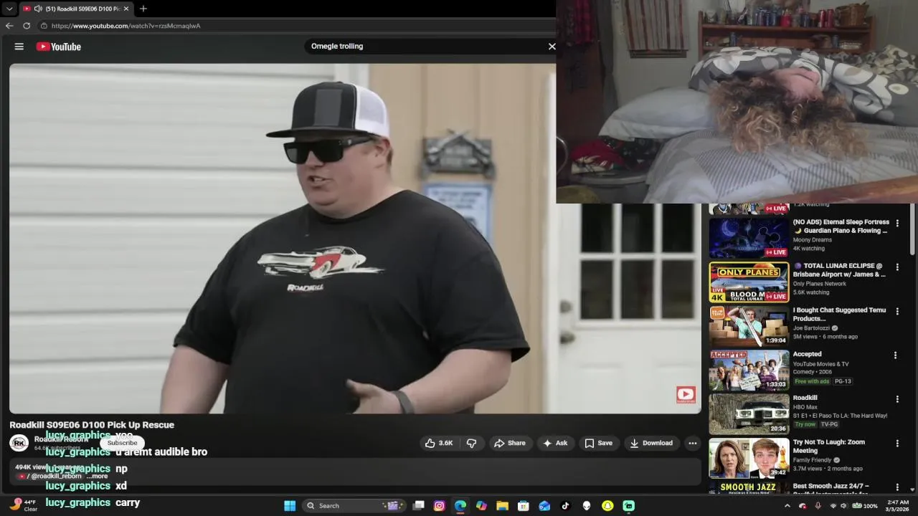Open 'I Bought Chat Suggested Temu Products' title

839,314
